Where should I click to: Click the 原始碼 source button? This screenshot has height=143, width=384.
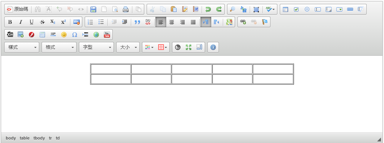coord(17,9)
